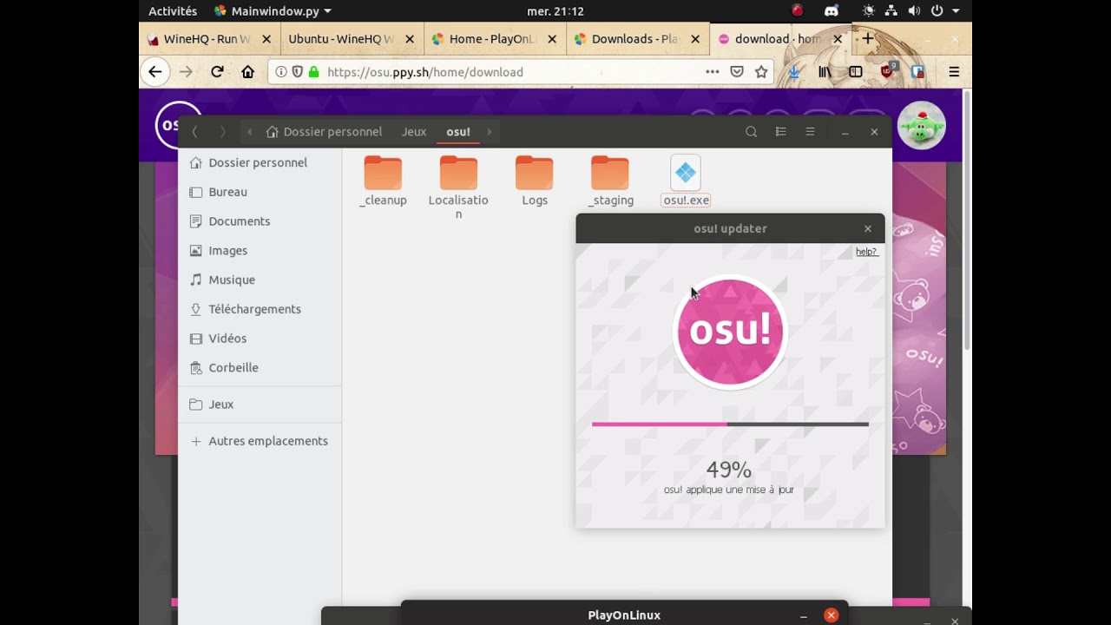The image size is (1111, 625).
Task: Select Vidéos in sidebar
Action: tap(260, 339)
